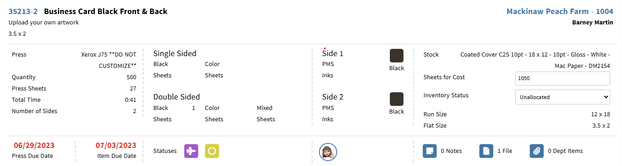Click the 06/29/2023 Press Due Date
This screenshot has height=166, width=622.
click(x=34, y=146)
